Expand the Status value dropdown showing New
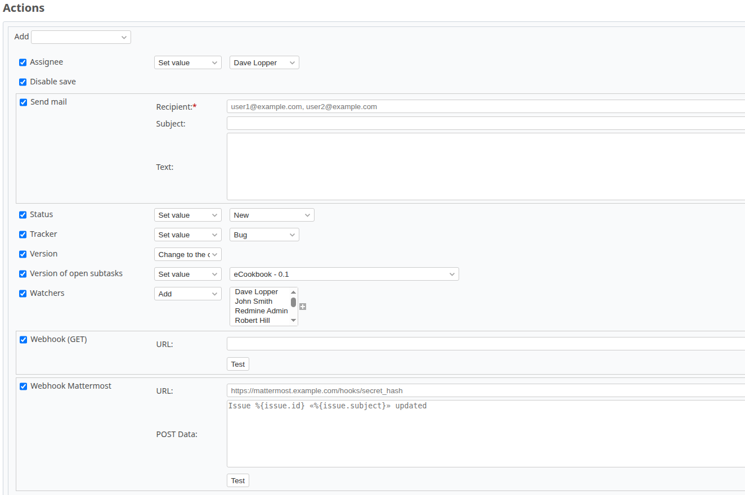This screenshot has width=745, height=495. 271,215
